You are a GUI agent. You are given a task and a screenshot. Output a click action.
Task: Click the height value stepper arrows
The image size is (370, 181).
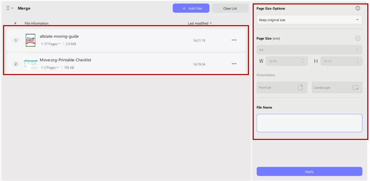(357, 61)
